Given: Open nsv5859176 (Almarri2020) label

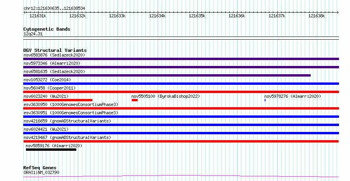Looking at the screenshot, I should [54, 146].
